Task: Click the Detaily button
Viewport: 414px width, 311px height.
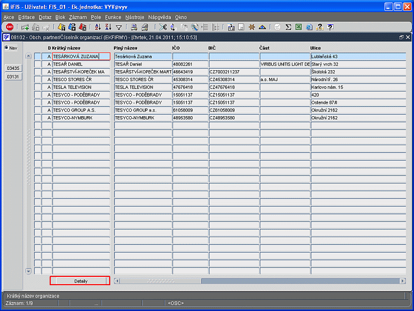Action: tap(81, 281)
